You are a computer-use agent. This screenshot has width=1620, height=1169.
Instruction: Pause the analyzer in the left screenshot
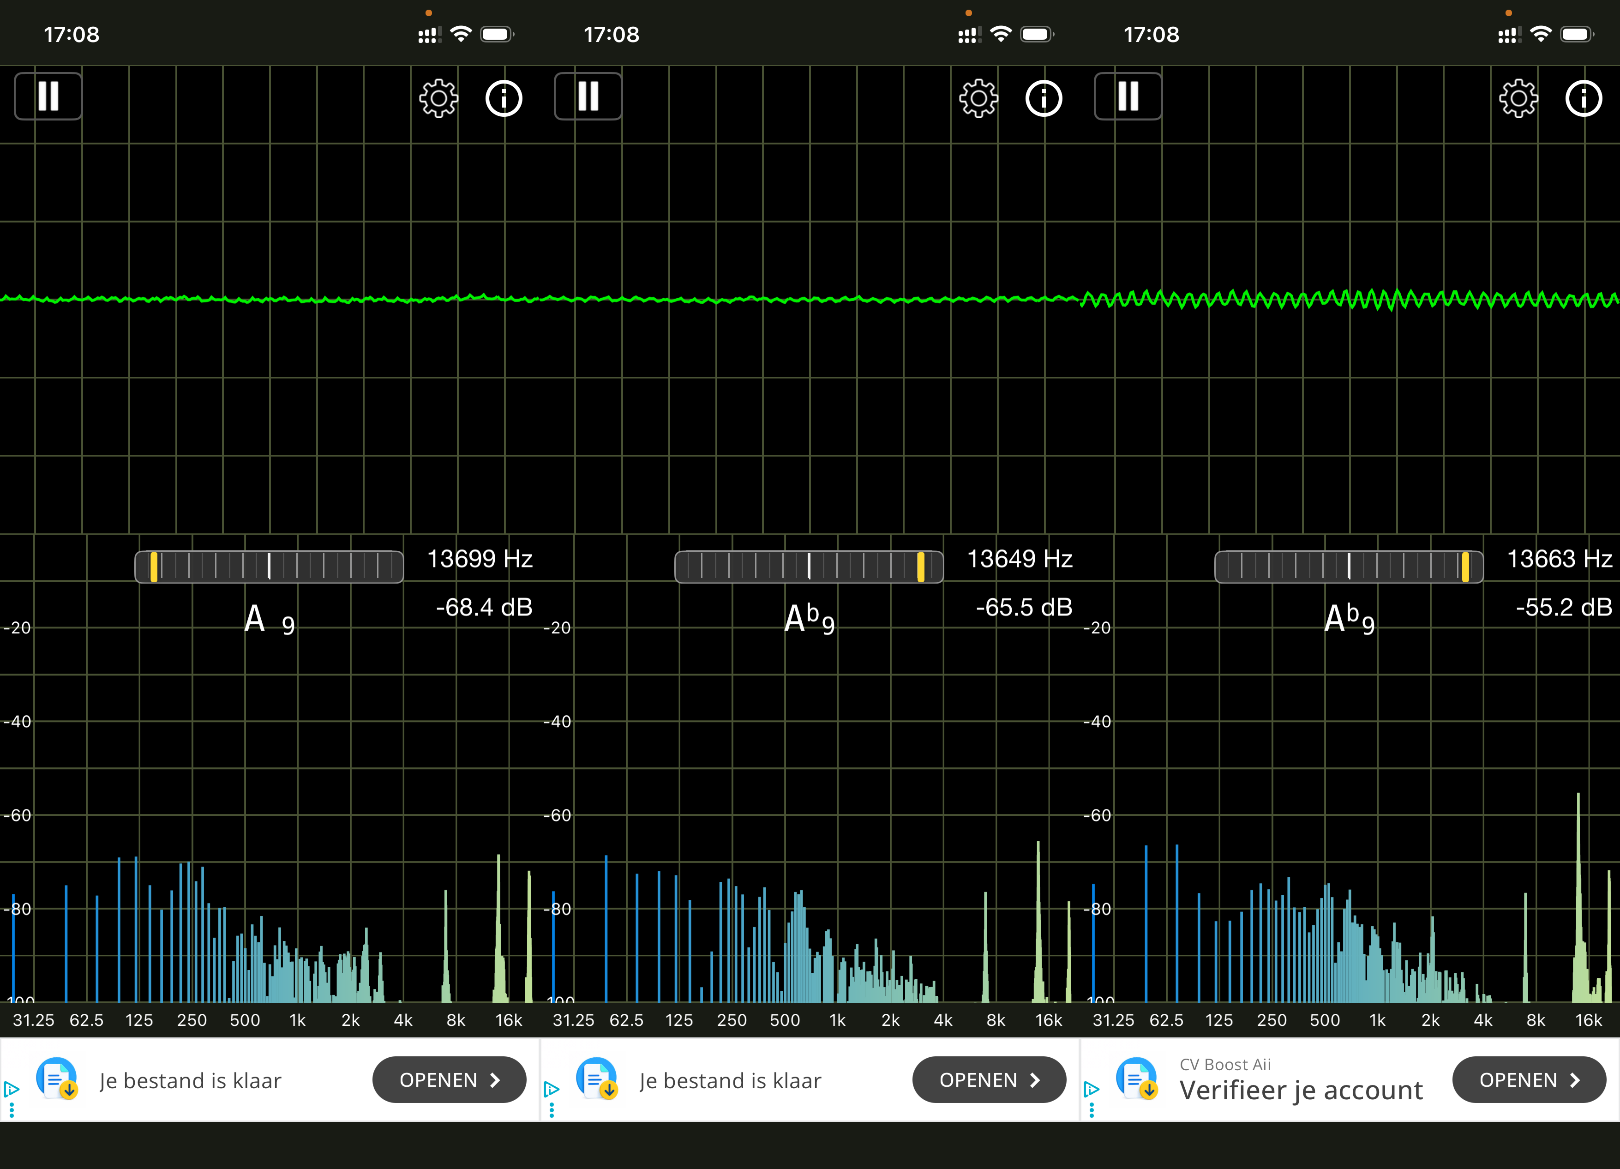click(48, 96)
